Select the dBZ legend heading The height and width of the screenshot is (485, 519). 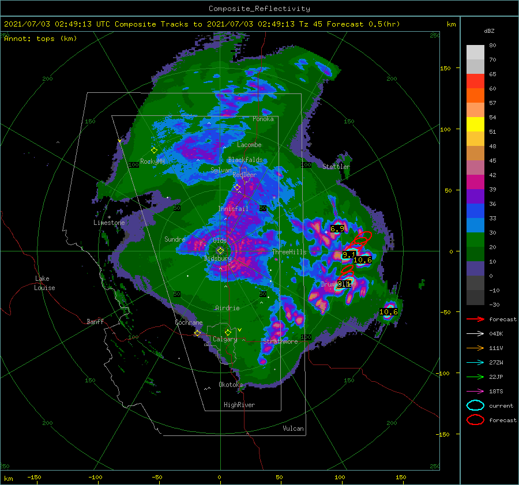click(489, 31)
